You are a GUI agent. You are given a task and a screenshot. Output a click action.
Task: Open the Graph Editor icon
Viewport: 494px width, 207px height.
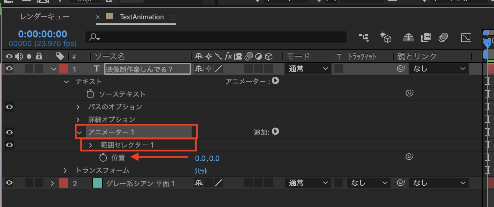point(466,37)
